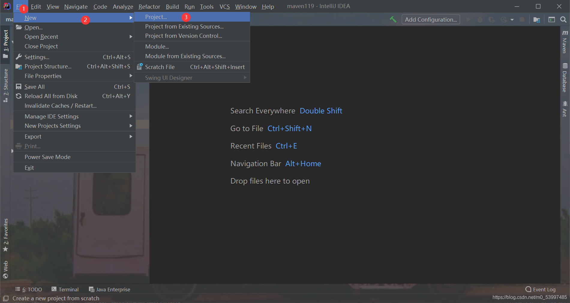Open the Event Log
Image resolution: width=570 pixels, height=303 pixels.
click(540, 289)
